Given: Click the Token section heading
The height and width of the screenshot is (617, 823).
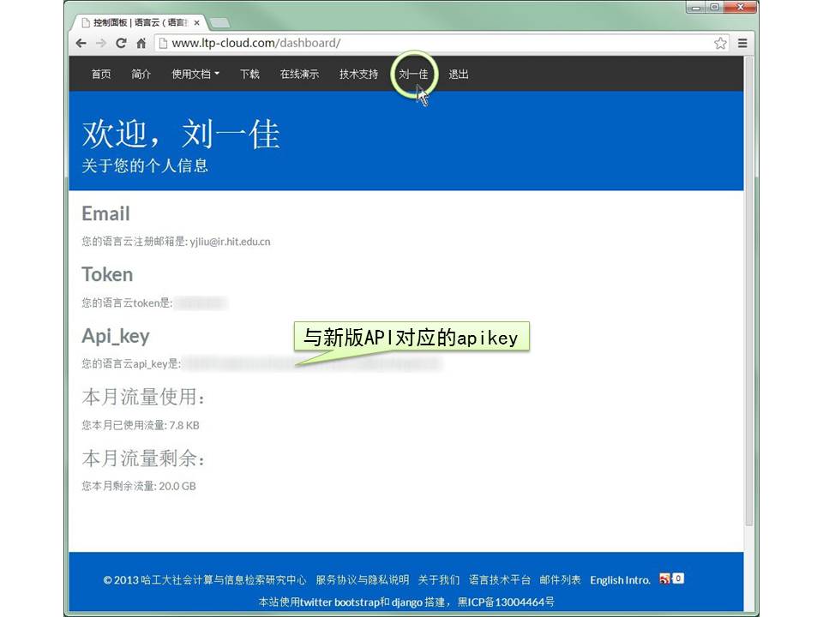Looking at the screenshot, I should [107, 274].
